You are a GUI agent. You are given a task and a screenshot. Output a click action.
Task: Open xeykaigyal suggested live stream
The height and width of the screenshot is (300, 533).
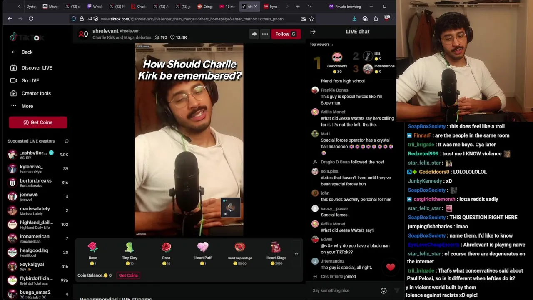point(38,266)
